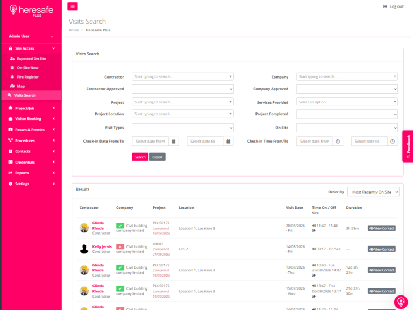Viewport: 413px width, 310px height.
Task: Select Visits Search in the sidebar
Action: (31, 95)
